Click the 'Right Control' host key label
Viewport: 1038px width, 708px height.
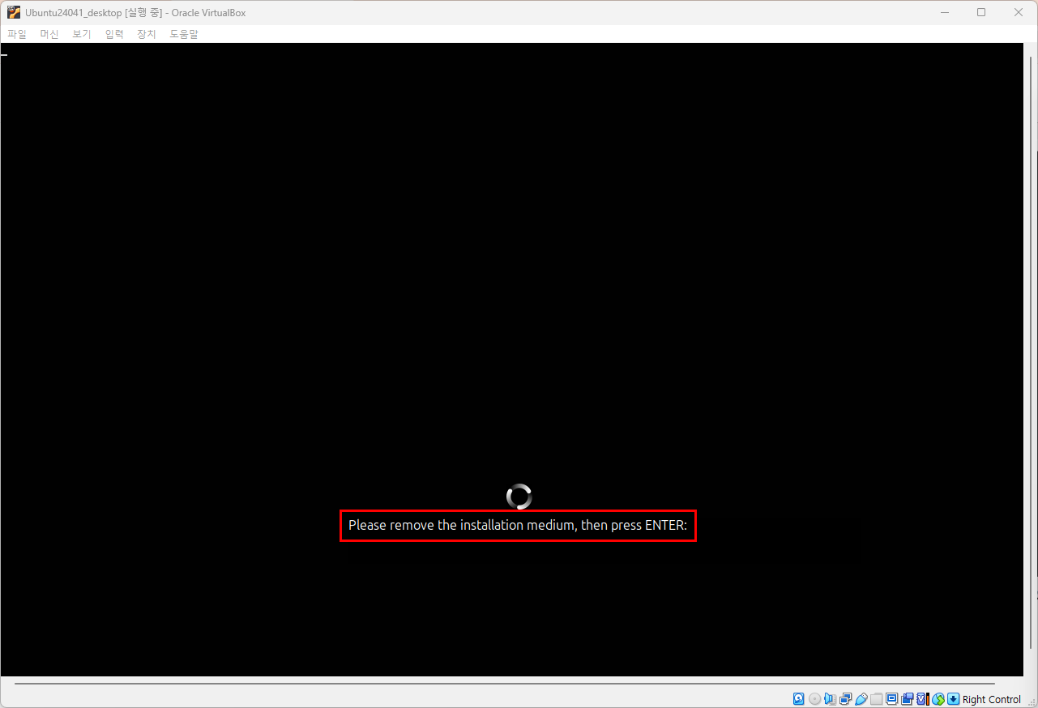(992, 699)
